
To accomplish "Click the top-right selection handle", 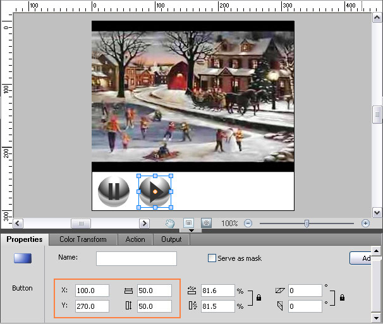I will 171,176.
